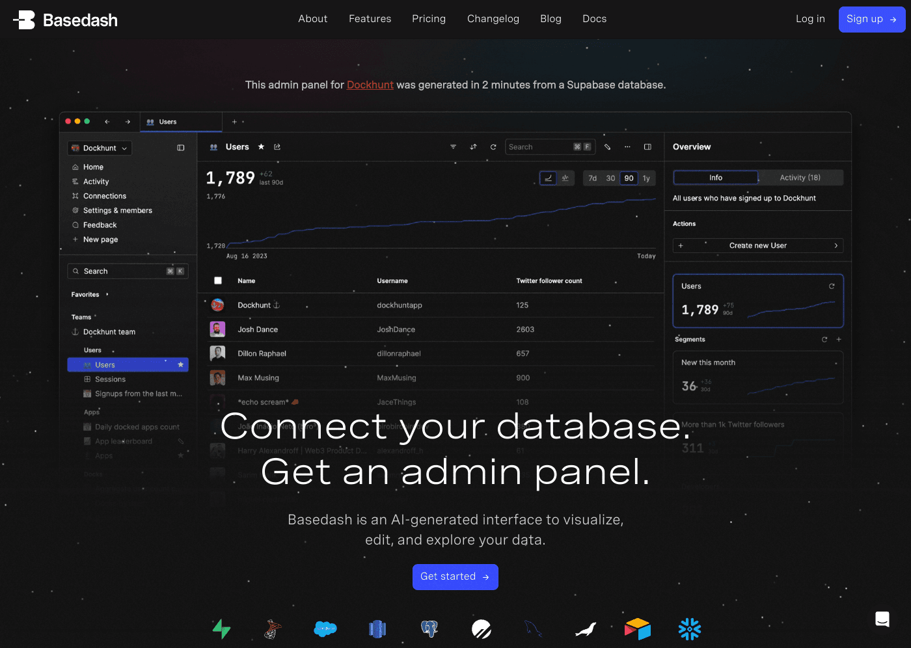Viewport: 911px width, 648px height.
Task: Open the Changelog
Action: 493,19
